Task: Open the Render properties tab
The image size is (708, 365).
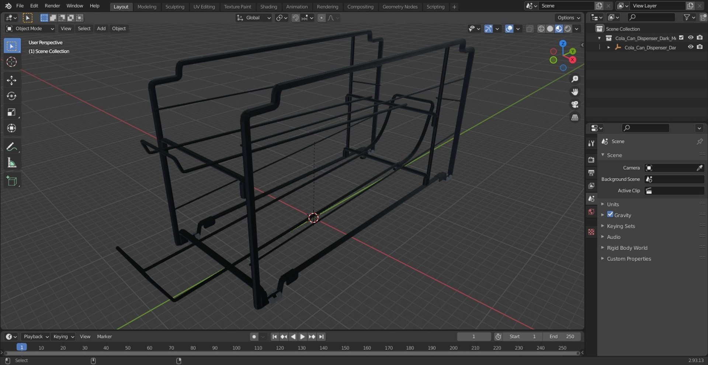Action: tap(591, 160)
